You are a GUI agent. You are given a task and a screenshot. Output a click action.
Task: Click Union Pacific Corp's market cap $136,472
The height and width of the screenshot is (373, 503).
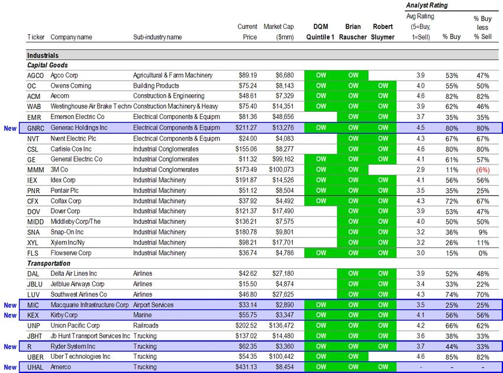pyautogui.click(x=281, y=326)
